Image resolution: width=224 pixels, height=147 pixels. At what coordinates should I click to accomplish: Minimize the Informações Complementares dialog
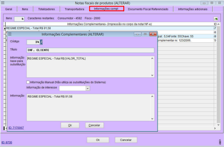137,34
